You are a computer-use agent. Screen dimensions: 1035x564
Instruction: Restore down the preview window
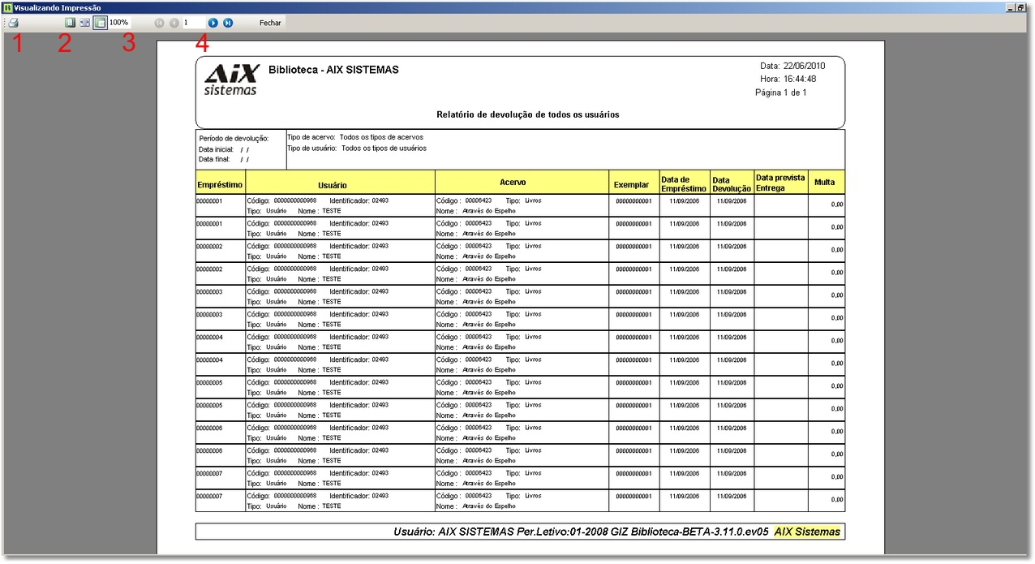(x=1022, y=6)
